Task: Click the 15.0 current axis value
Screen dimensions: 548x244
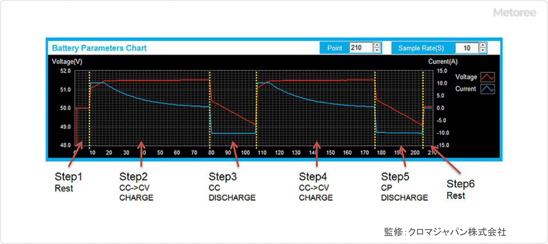Action: [442, 71]
